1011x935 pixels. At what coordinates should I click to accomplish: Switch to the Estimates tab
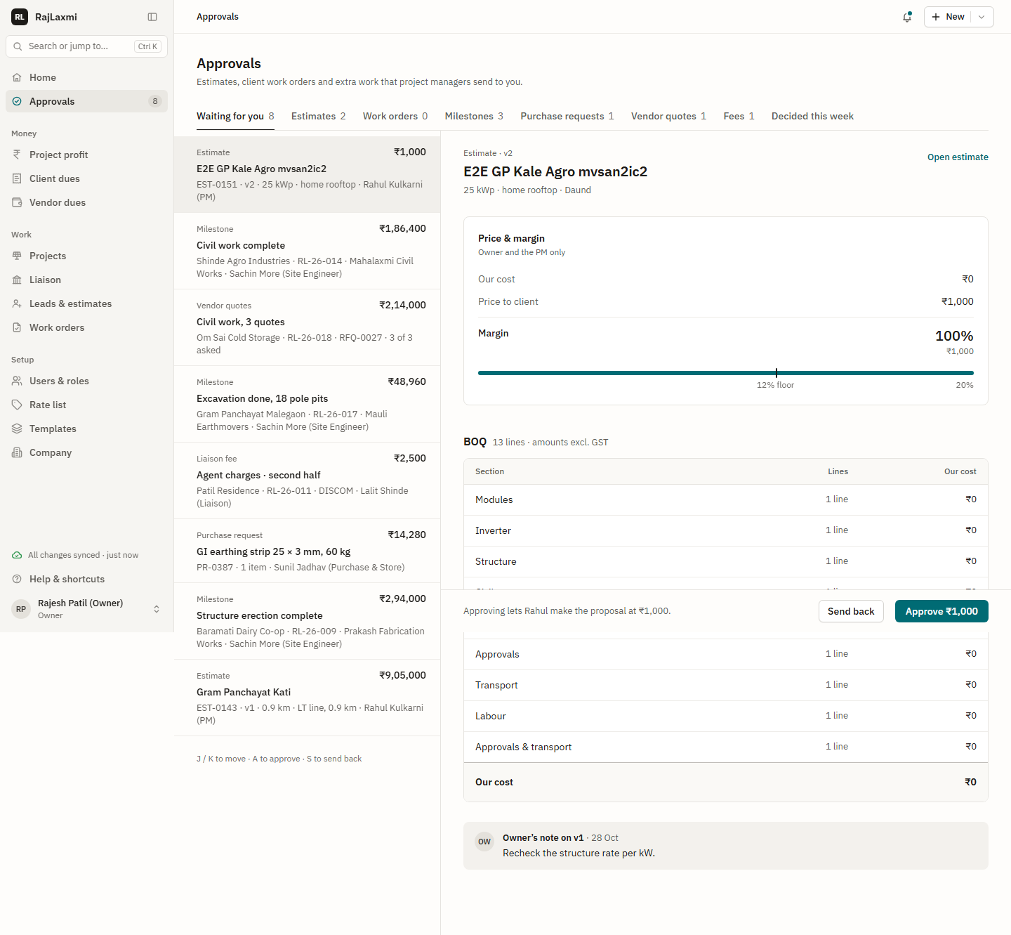318,117
